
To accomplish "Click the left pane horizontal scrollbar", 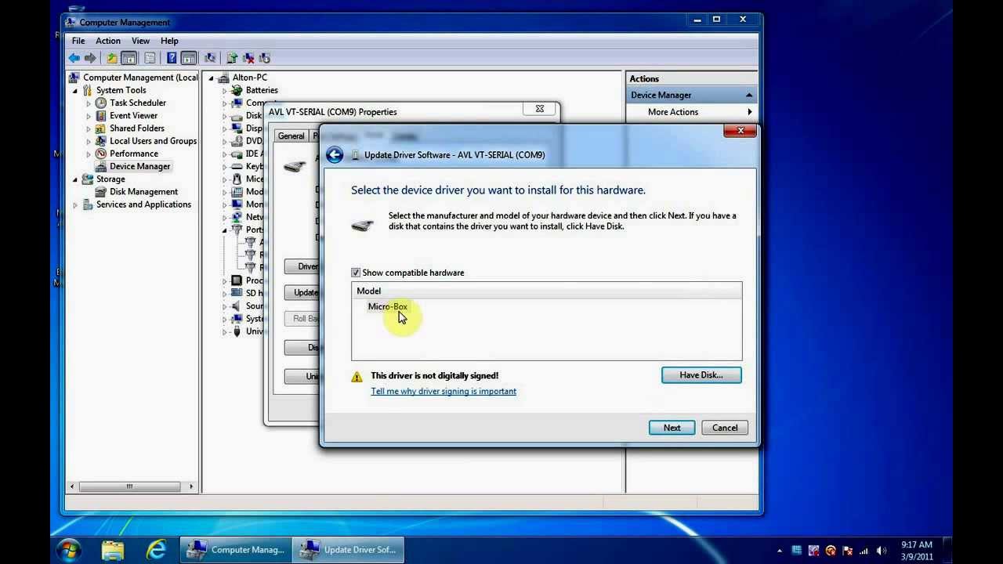I will click(x=130, y=486).
